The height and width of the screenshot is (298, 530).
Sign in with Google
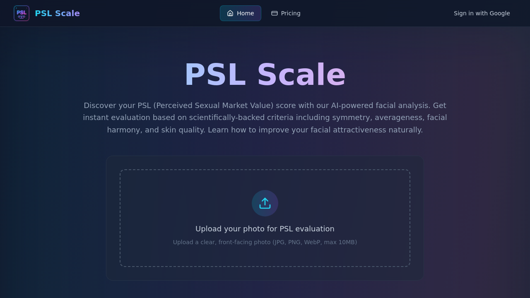pyautogui.click(x=482, y=13)
